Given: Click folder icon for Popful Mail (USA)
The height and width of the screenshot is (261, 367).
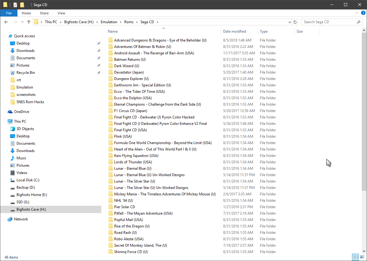Looking at the screenshot, I should [x=110, y=220].
